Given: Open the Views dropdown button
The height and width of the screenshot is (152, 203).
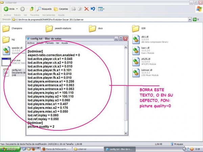Looking at the screenshot, I should click(x=101, y=9).
